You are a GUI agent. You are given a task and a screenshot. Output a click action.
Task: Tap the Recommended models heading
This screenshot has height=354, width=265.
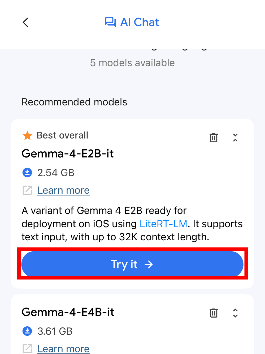(74, 102)
